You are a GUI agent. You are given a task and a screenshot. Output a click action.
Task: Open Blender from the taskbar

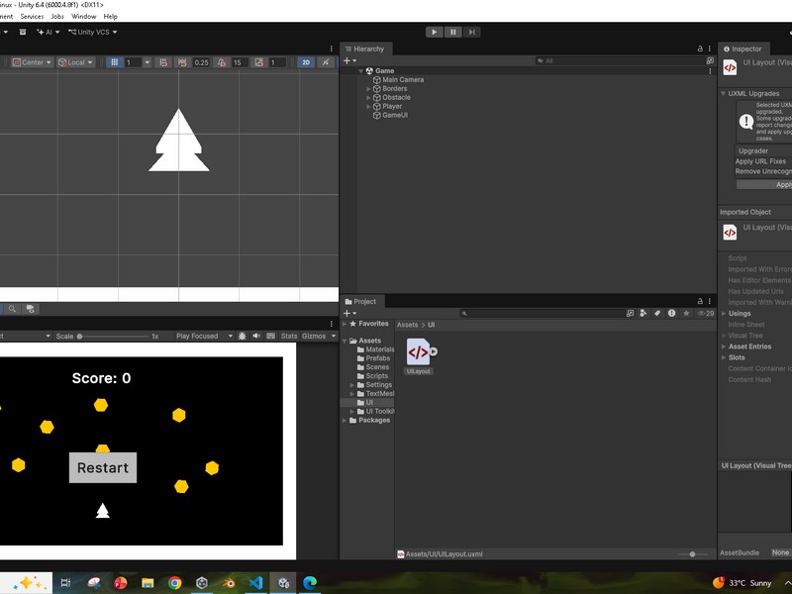point(229,583)
